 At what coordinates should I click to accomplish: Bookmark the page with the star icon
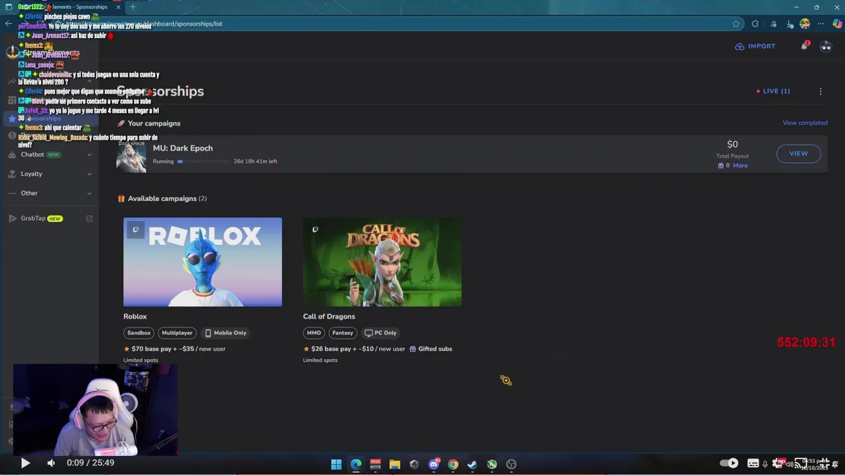(736, 24)
